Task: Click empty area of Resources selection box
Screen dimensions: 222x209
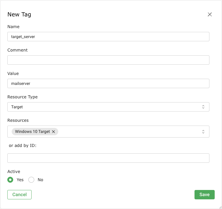Action: click(x=129, y=132)
